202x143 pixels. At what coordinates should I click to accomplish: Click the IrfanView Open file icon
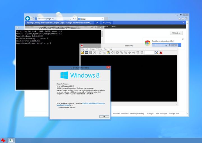[x=82, y=52]
